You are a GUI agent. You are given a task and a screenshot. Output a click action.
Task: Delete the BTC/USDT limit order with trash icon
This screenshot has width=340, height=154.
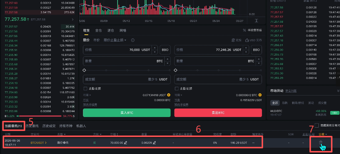[320, 143]
